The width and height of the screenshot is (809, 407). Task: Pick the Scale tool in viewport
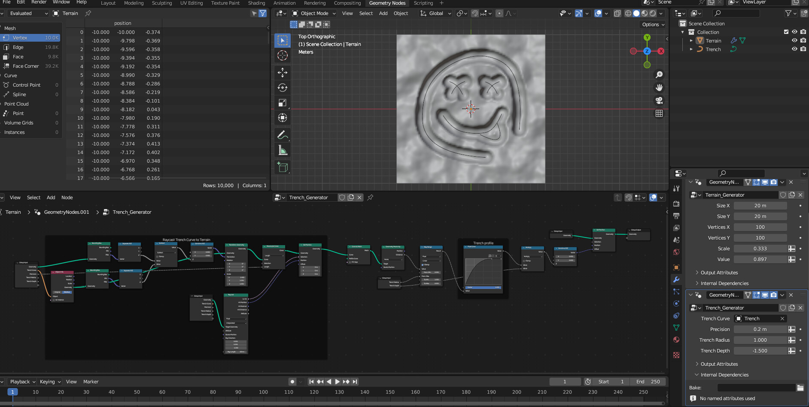(x=282, y=103)
